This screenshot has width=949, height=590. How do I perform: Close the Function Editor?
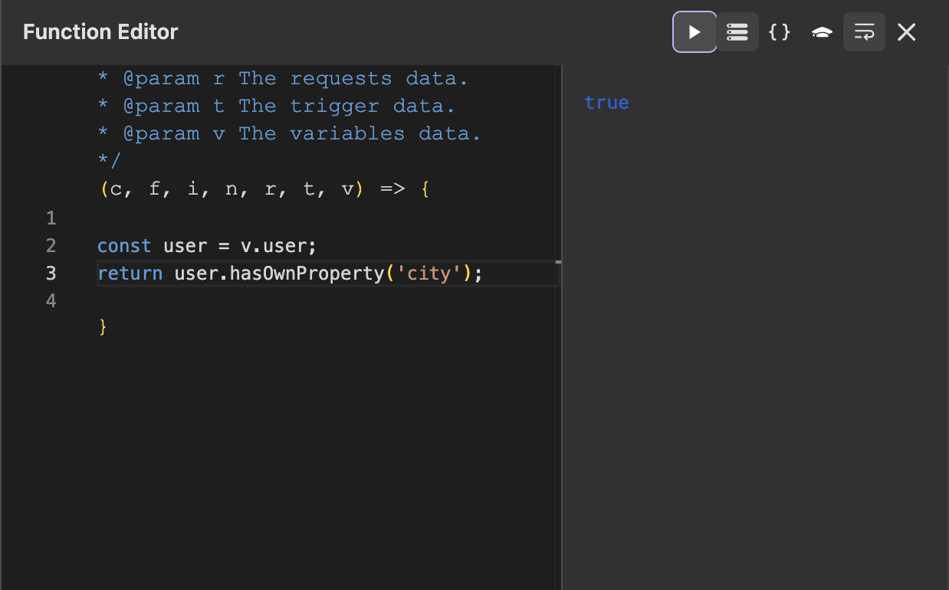pyautogui.click(x=907, y=32)
